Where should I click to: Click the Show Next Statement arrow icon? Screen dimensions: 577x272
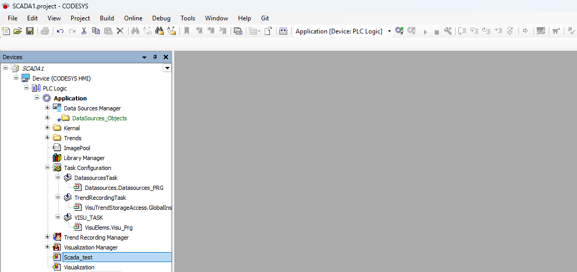[526, 31]
